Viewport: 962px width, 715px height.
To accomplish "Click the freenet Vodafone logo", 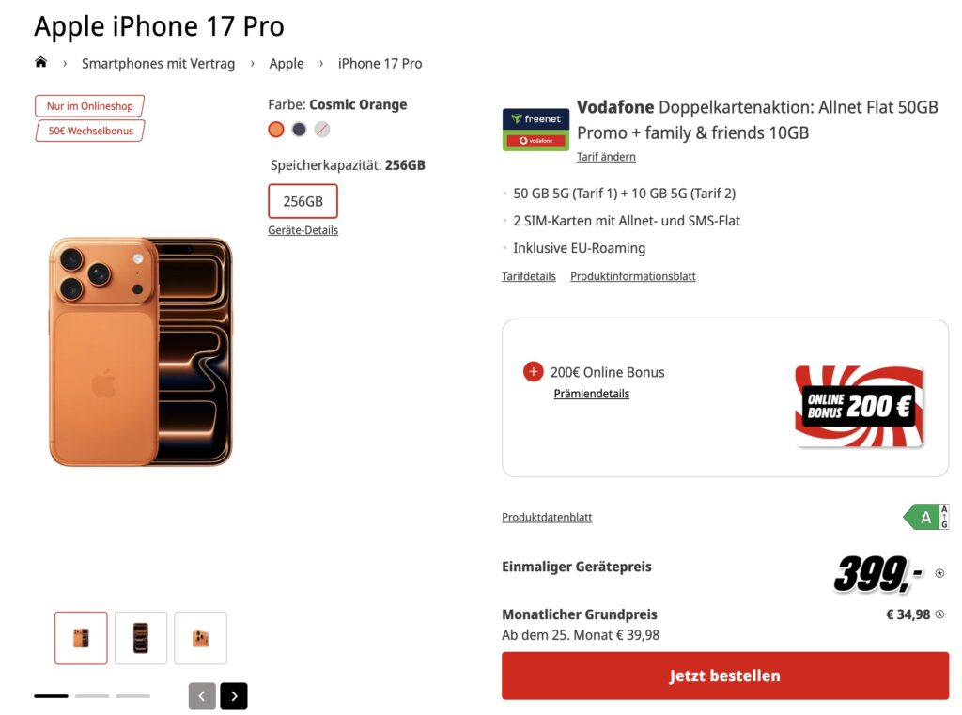I will click(x=535, y=130).
